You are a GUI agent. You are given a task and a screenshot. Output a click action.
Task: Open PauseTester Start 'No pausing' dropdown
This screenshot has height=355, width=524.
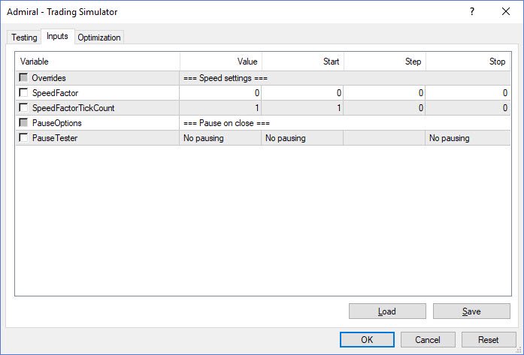pyautogui.click(x=302, y=138)
